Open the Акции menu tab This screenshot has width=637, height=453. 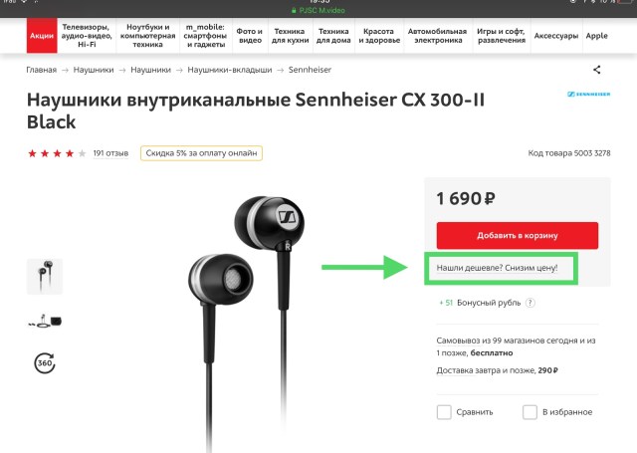[42, 36]
